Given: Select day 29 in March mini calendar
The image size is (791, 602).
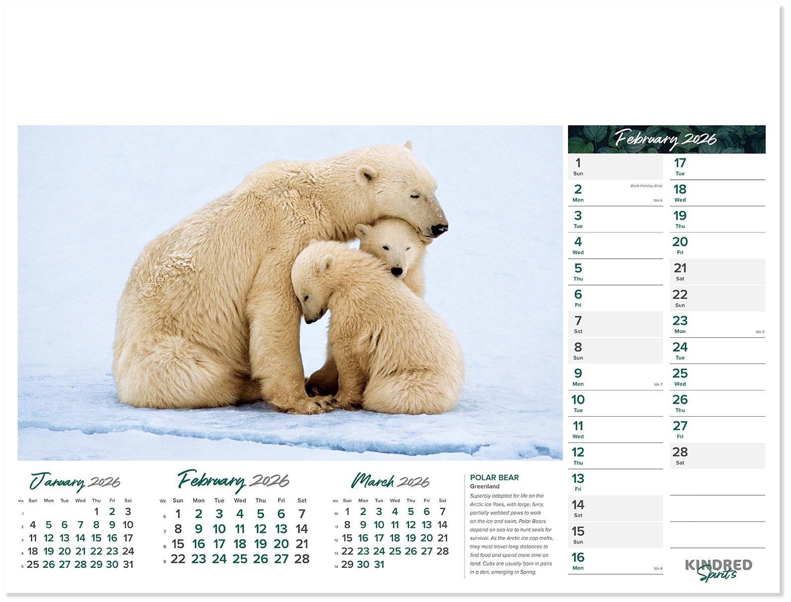Looking at the screenshot, I should (x=347, y=564).
